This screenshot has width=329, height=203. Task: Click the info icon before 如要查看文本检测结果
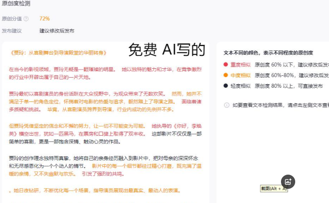coord(227,105)
